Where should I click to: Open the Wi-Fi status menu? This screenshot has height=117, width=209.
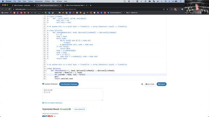click(181, 1)
